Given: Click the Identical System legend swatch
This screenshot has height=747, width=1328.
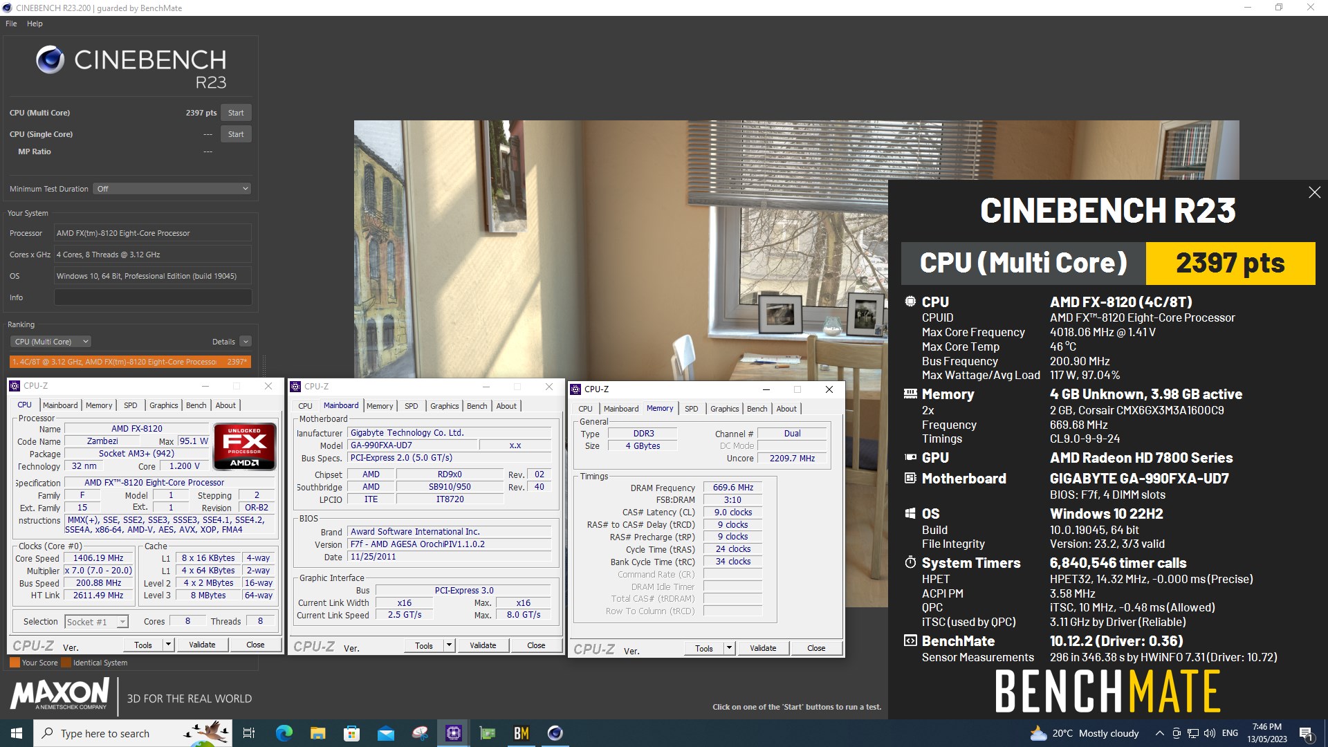Looking at the screenshot, I should point(66,663).
